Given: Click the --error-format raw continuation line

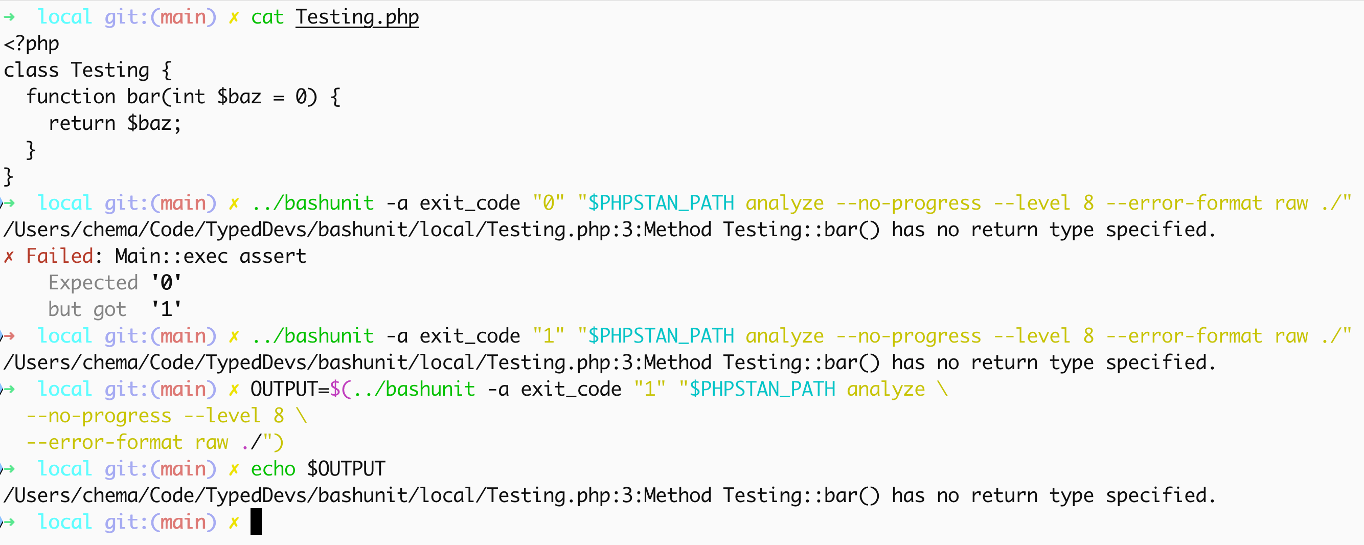Looking at the screenshot, I should pyautogui.click(x=155, y=442).
